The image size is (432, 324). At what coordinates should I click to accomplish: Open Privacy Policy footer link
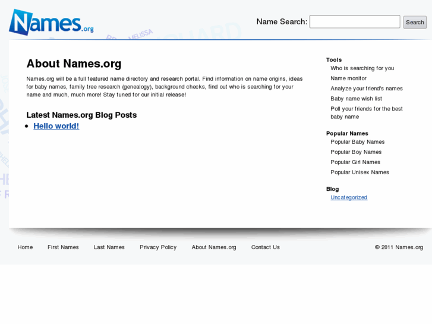tap(158, 247)
